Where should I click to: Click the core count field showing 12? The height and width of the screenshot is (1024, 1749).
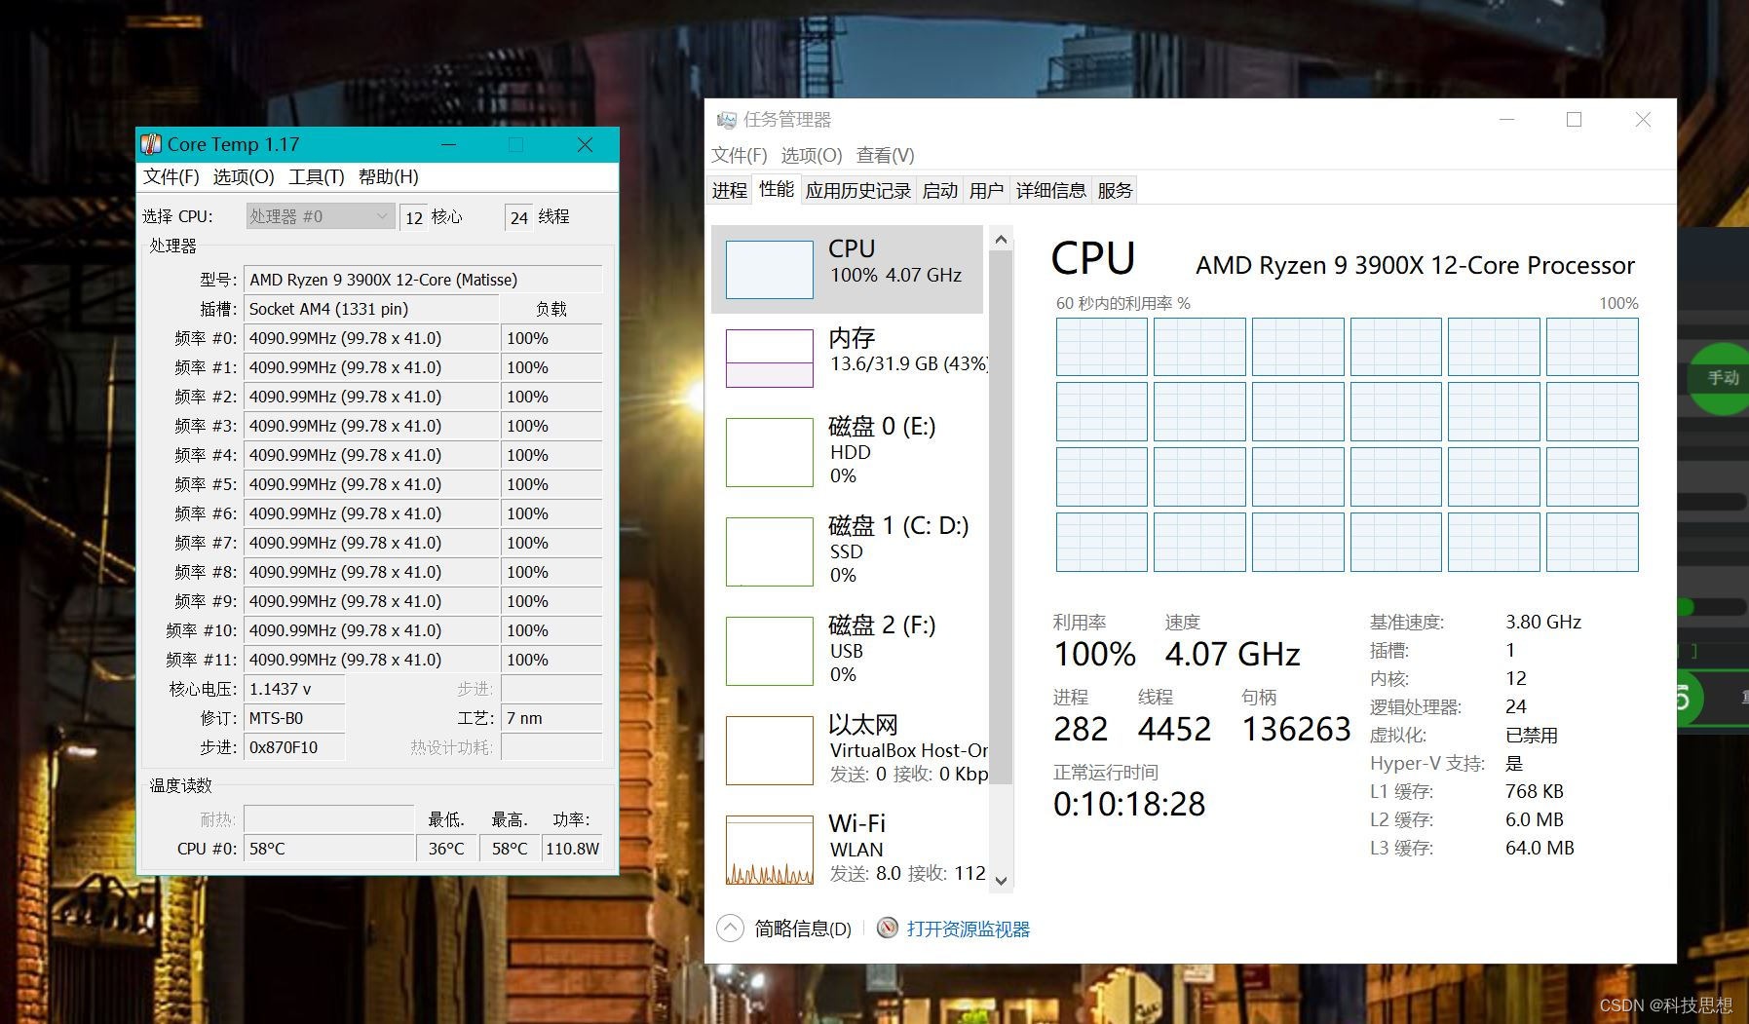pos(414,217)
